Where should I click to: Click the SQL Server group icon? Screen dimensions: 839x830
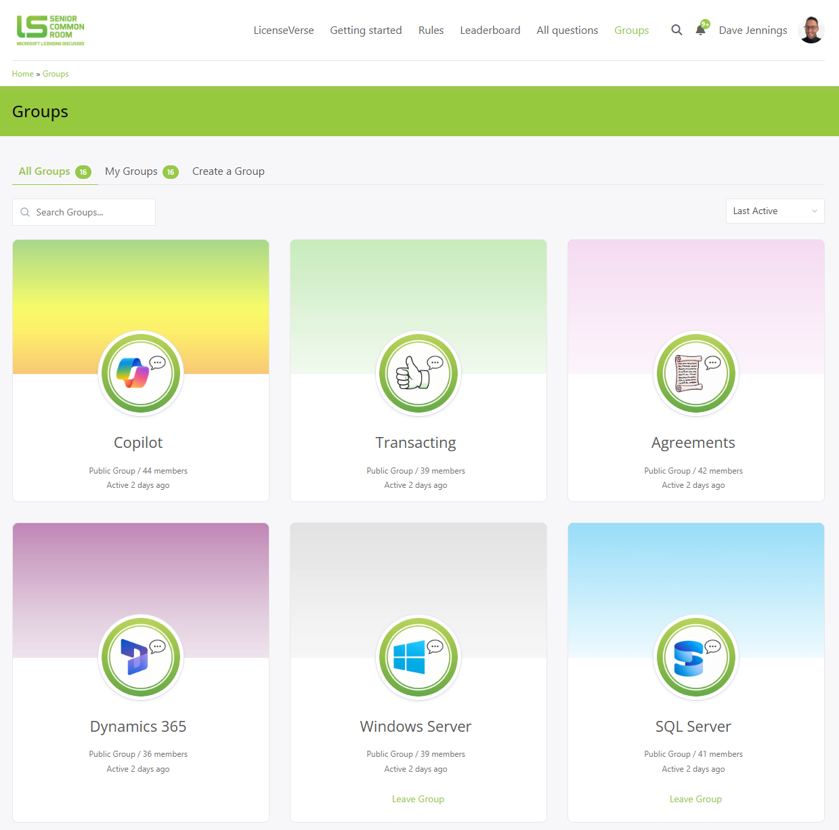tap(696, 657)
